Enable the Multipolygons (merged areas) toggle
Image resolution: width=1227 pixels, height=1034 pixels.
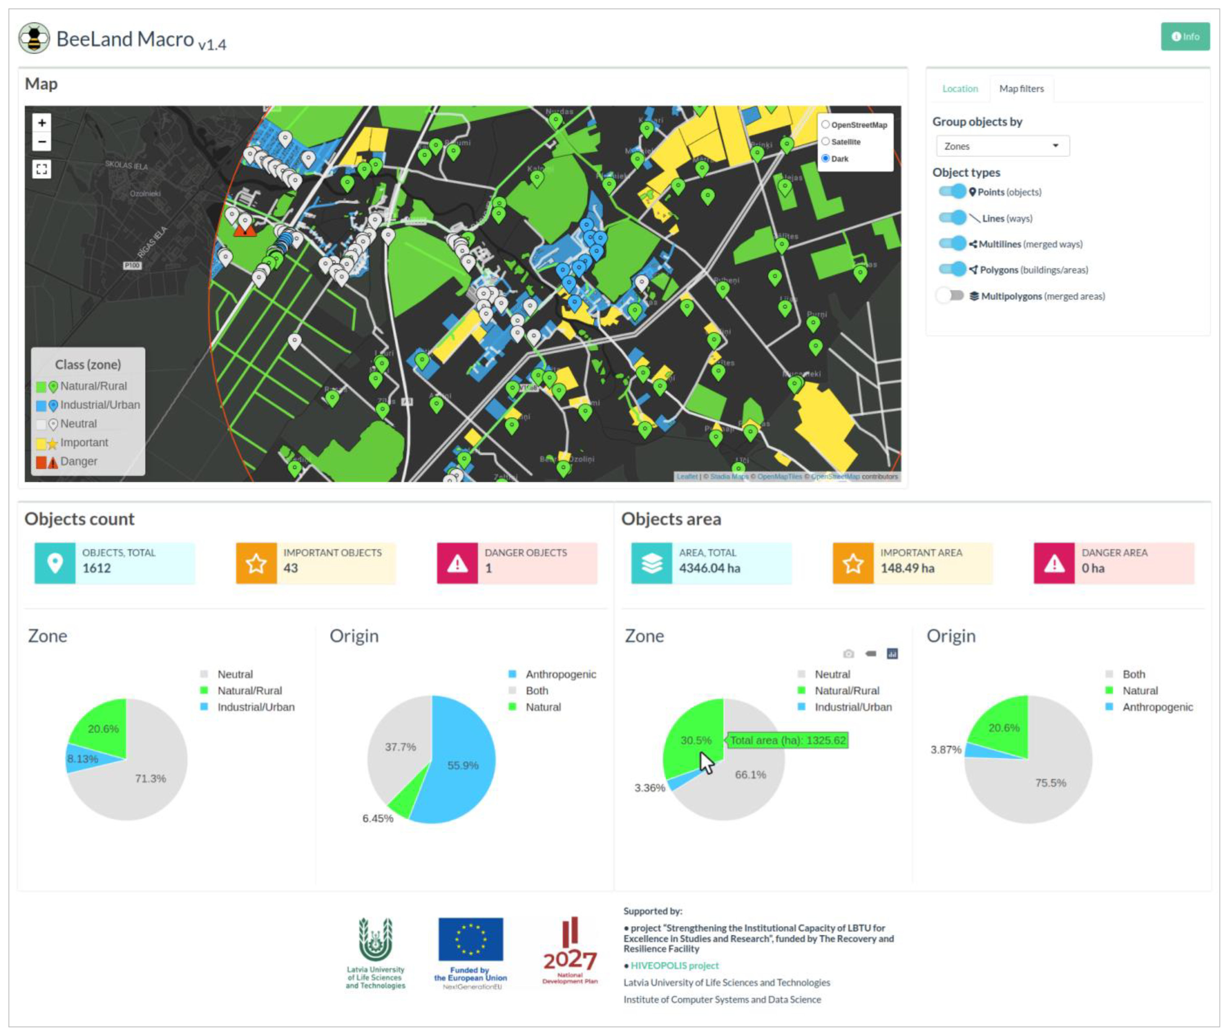click(x=950, y=296)
